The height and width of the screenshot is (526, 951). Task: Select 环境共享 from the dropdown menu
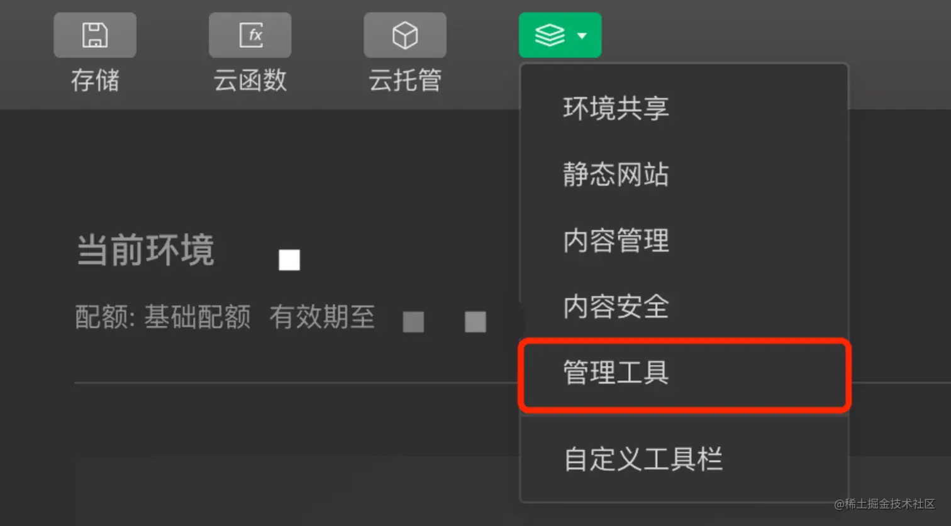pos(684,108)
